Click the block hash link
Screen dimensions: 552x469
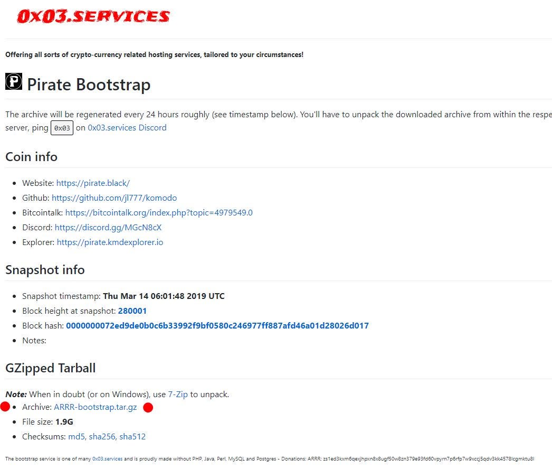point(217,325)
